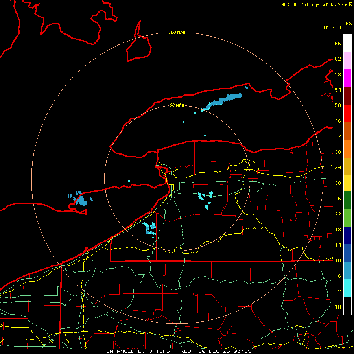Click the legend value 34

338,167
